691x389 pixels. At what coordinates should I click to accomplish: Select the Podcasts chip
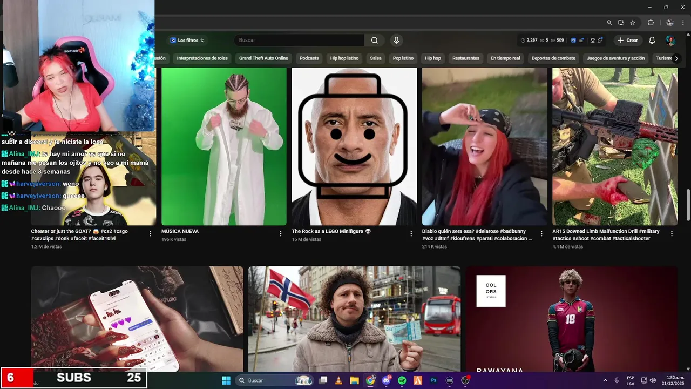click(x=309, y=58)
